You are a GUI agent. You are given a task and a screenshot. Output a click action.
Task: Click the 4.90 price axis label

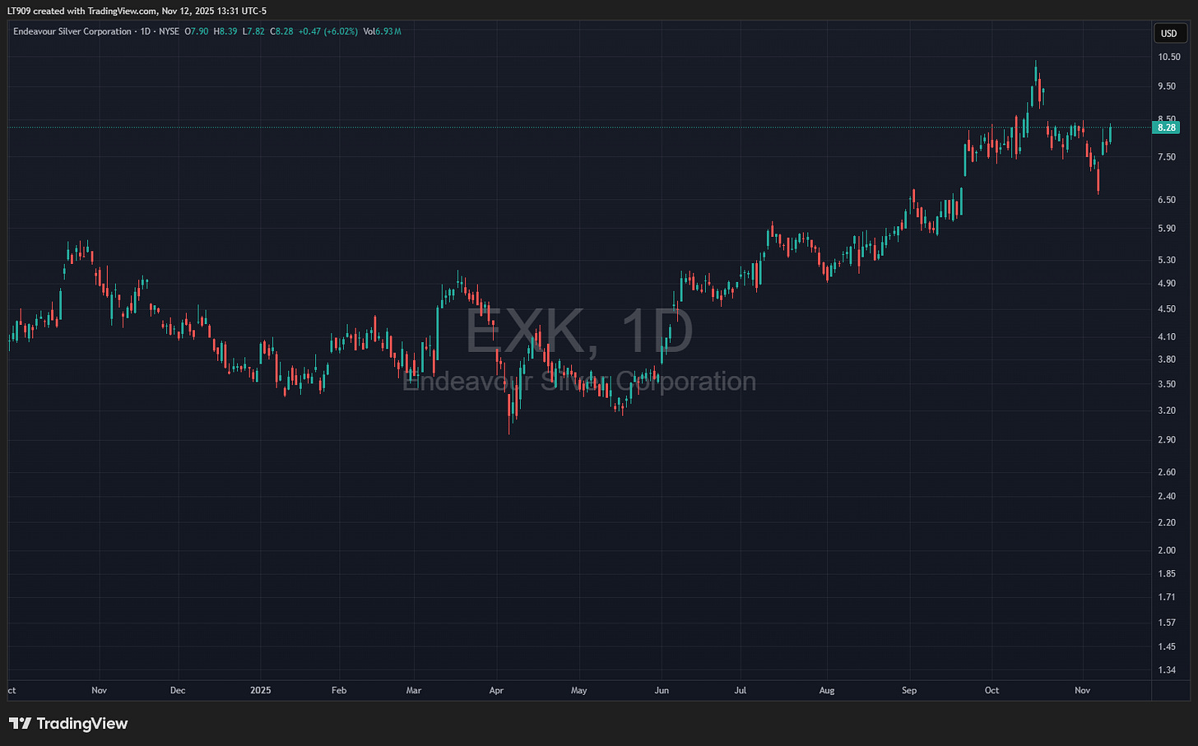[1167, 284]
